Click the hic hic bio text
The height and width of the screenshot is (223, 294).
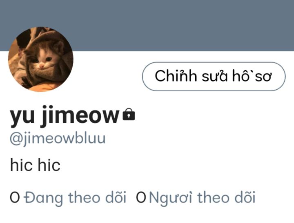(35, 165)
